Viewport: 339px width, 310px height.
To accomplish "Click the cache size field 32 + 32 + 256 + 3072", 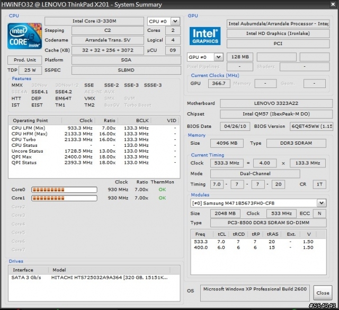I will 108,50.
